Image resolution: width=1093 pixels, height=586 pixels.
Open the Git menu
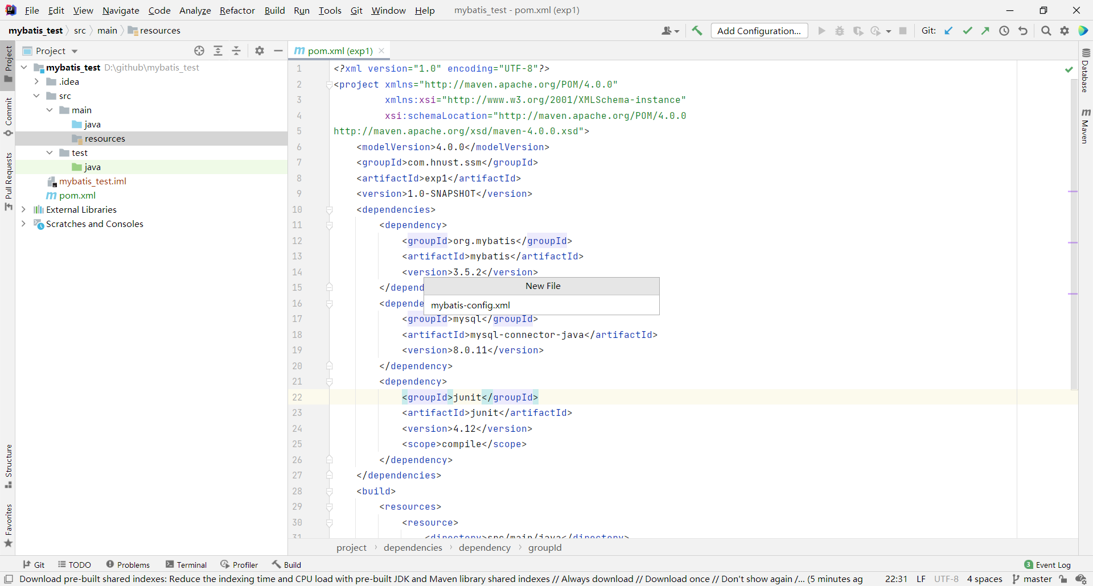[x=356, y=10]
